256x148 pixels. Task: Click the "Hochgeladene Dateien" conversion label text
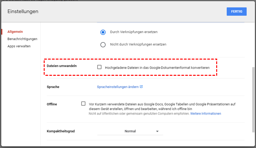click(x=157, y=68)
